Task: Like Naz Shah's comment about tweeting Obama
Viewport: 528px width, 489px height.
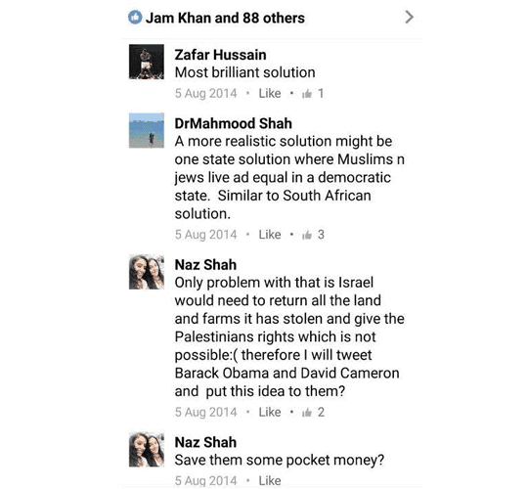Action: [270, 412]
